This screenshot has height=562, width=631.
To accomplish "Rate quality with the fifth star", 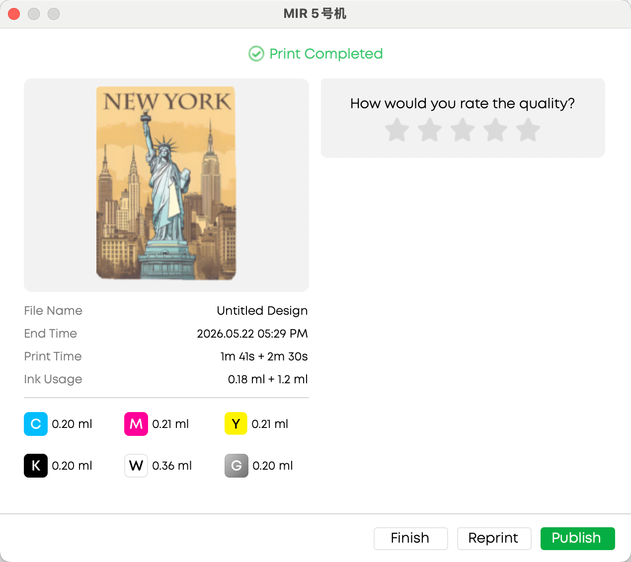I will pos(528,130).
